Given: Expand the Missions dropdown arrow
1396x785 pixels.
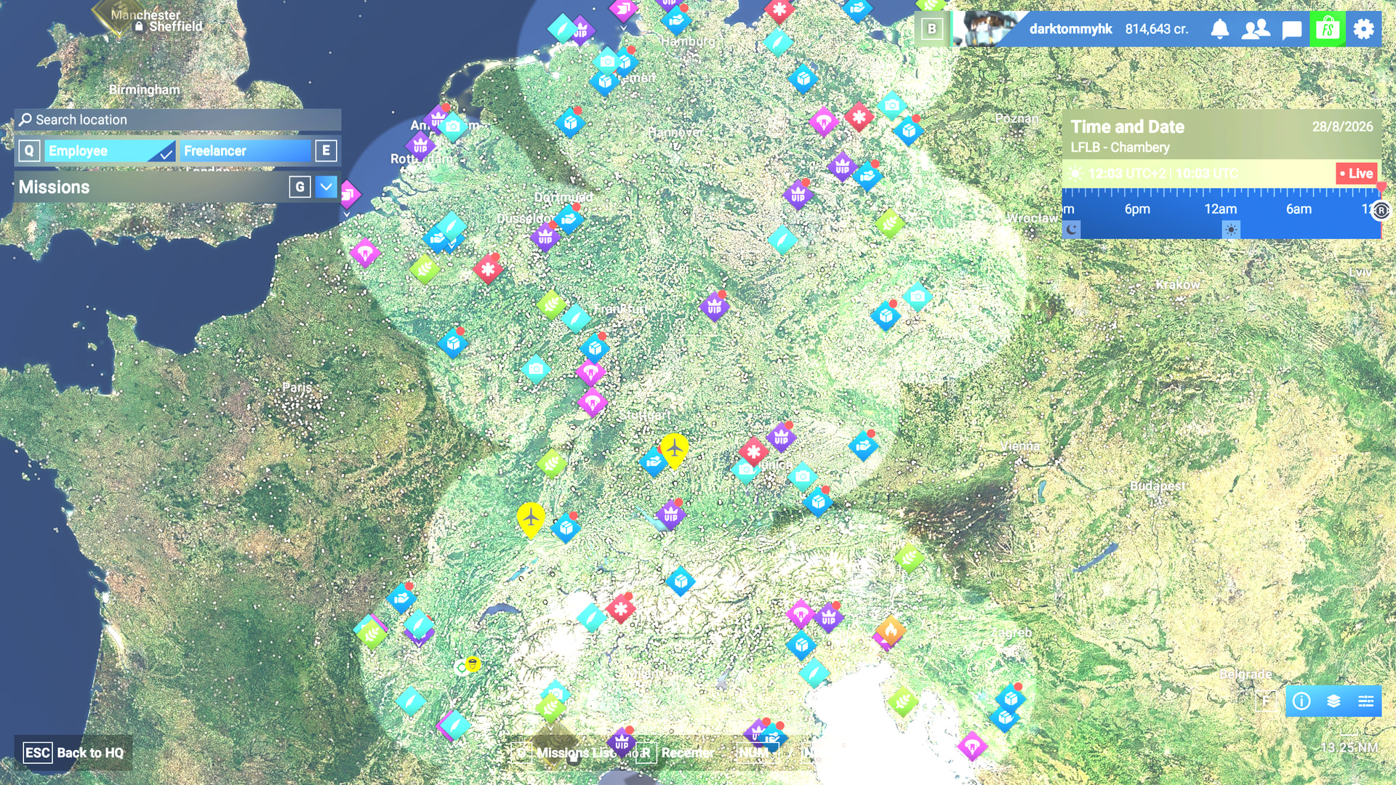Looking at the screenshot, I should (326, 187).
